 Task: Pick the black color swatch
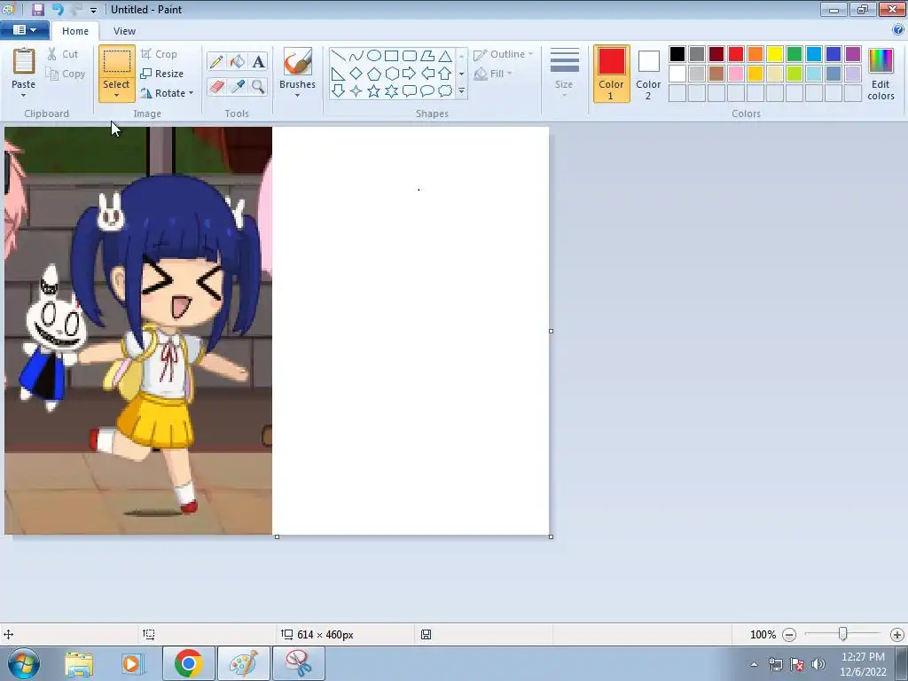pos(677,54)
